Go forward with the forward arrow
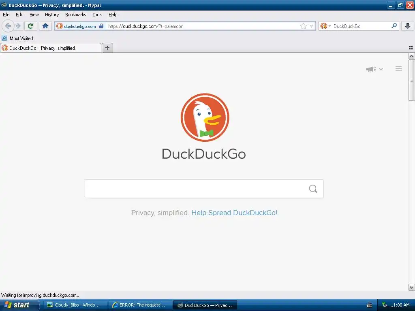Image resolution: width=415 pixels, height=311 pixels. coord(18,26)
